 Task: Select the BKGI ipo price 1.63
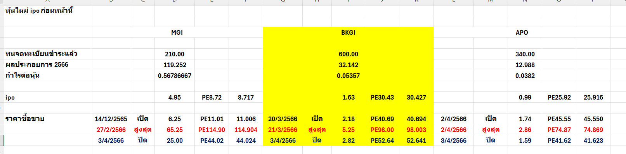pos(348,97)
